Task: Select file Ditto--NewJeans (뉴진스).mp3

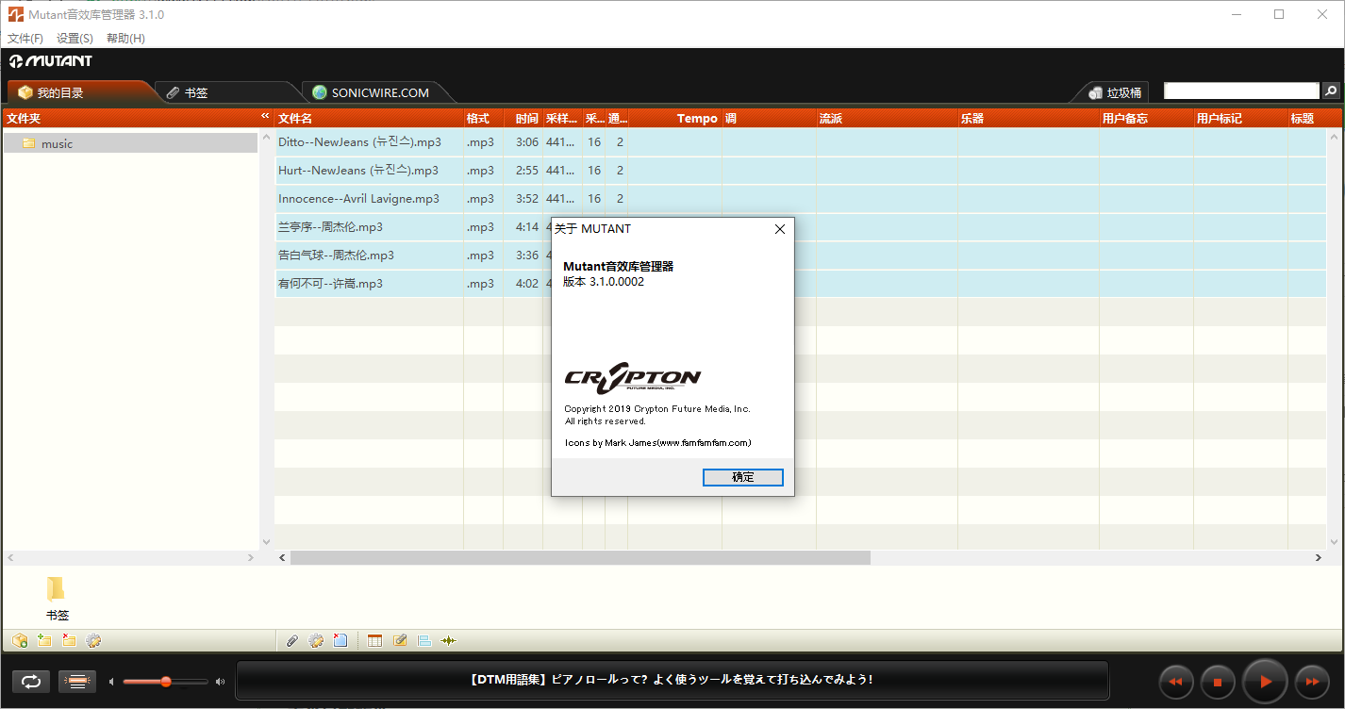Action: pos(359,142)
